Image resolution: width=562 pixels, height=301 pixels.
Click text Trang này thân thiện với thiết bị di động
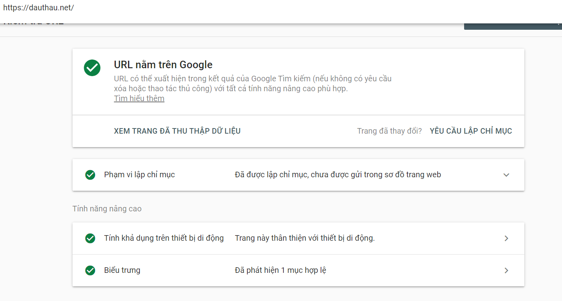[x=305, y=238]
